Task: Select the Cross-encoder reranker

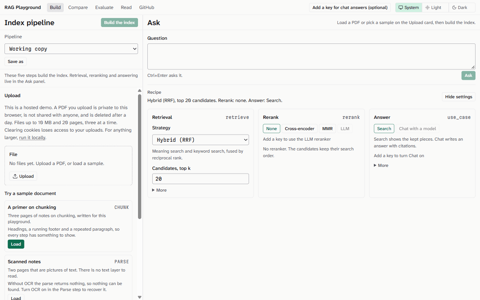Action: coord(300,129)
